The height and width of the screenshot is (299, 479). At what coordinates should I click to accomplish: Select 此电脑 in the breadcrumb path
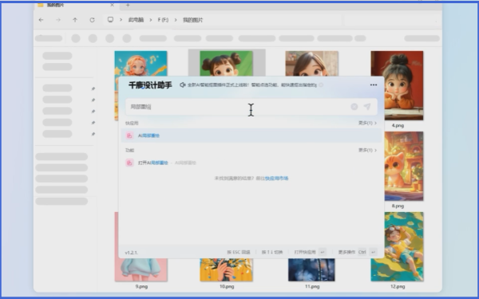point(136,20)
